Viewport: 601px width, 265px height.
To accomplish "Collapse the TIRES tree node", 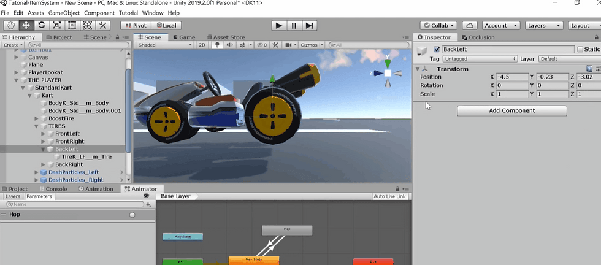I will coord(36,126).
